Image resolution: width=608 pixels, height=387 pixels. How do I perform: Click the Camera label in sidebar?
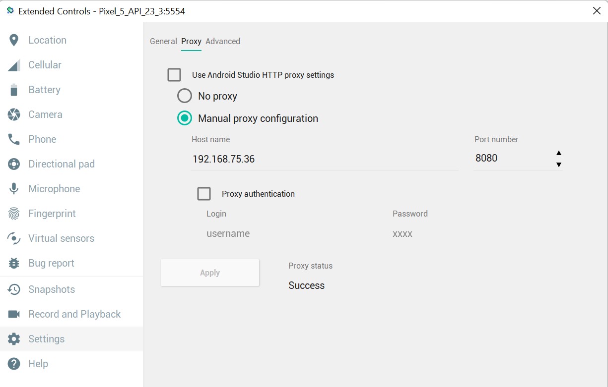[x=45, y=114]
